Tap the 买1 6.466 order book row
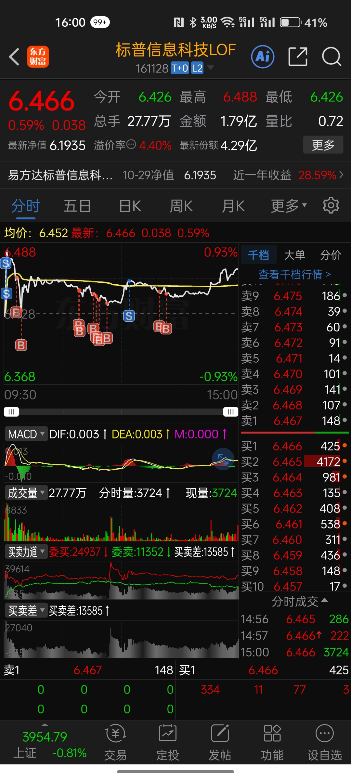This screenshot has height=780, width=351. (x=294, y=446)
